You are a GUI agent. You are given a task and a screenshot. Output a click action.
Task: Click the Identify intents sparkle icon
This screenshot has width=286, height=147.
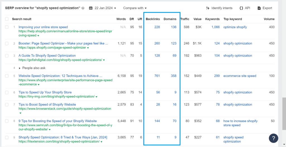pos(208,8)
